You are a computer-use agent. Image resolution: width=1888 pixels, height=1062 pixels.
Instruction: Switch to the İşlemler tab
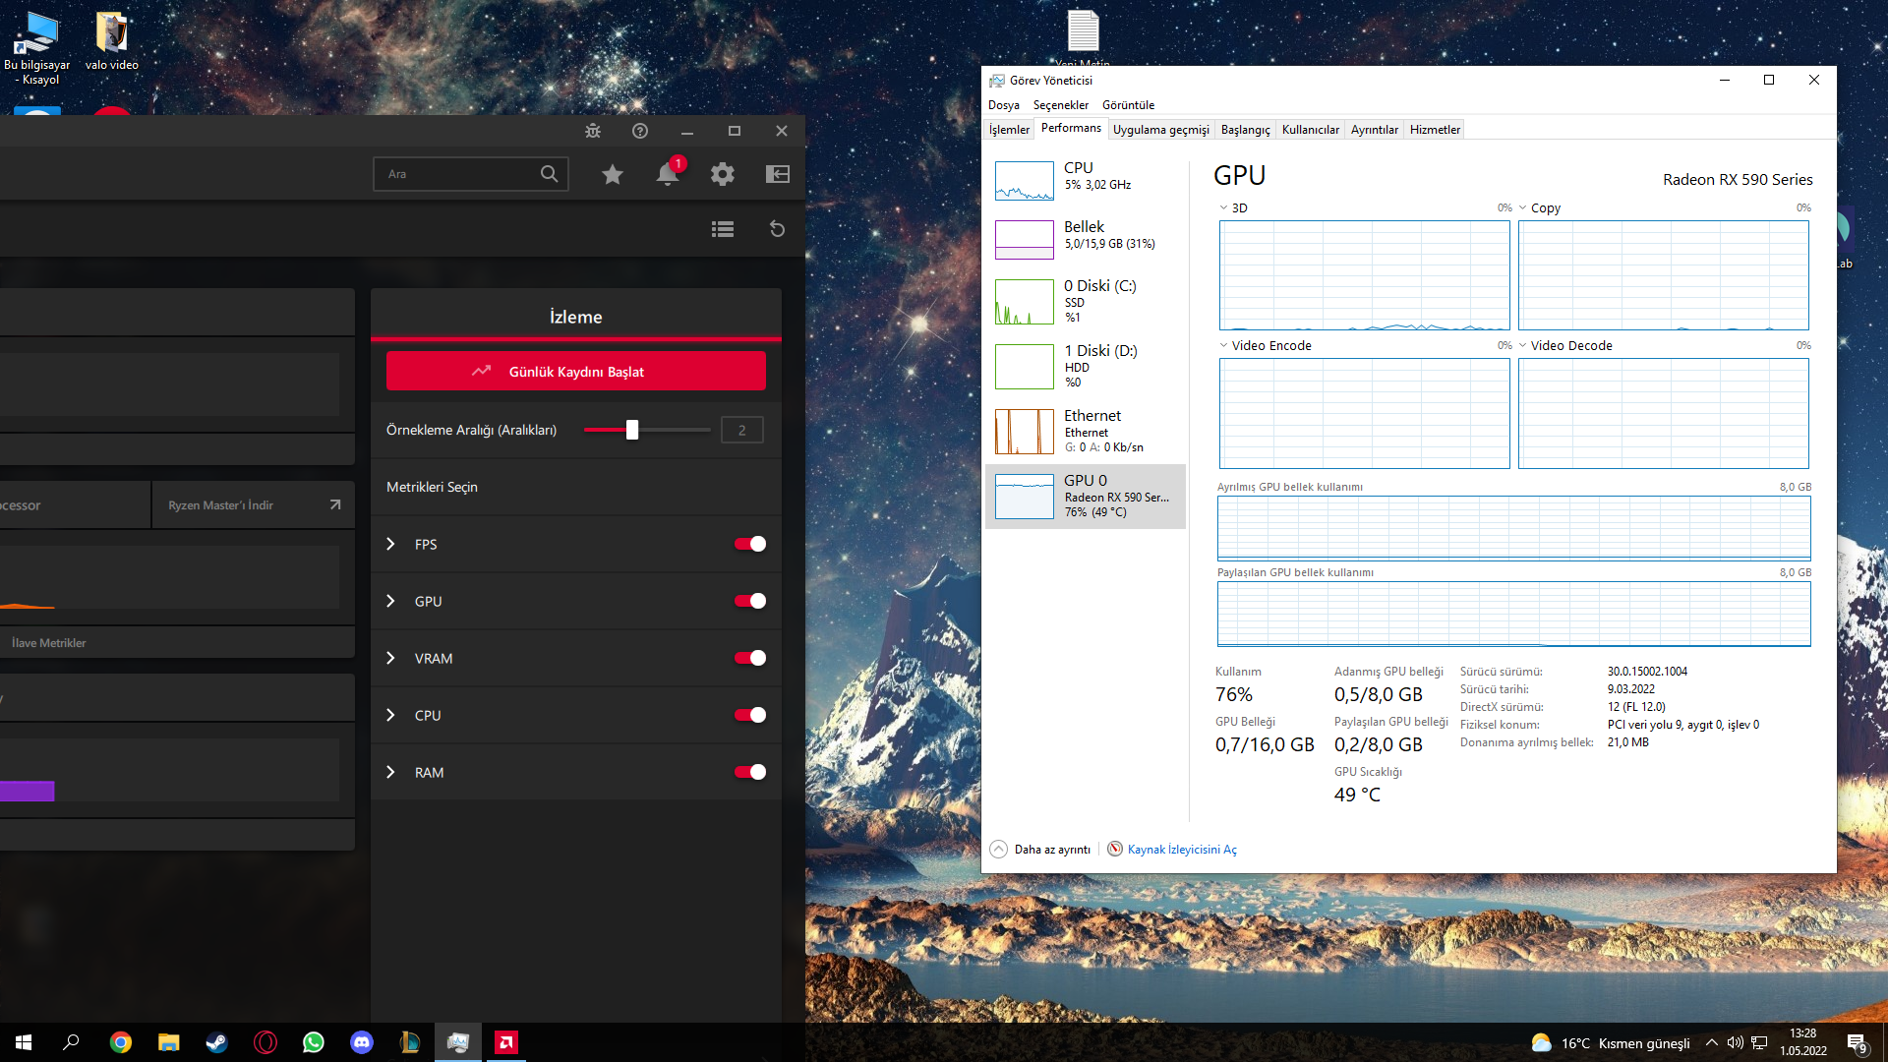[1009, 130]
